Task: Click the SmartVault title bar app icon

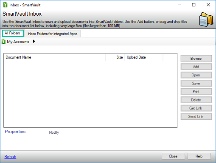Action: (5, 5)
